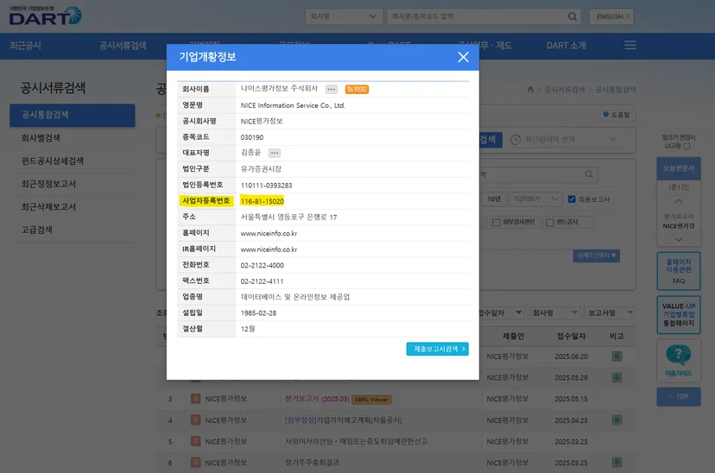Open the ellipsis button next to 김종윤
This screenshot has width=715, height=473.
(x=275, y=153)
